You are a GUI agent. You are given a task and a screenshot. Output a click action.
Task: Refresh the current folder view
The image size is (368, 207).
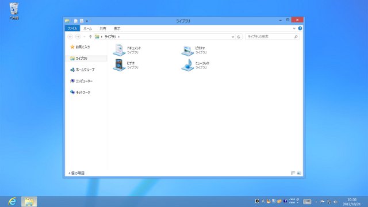[239, 37]
